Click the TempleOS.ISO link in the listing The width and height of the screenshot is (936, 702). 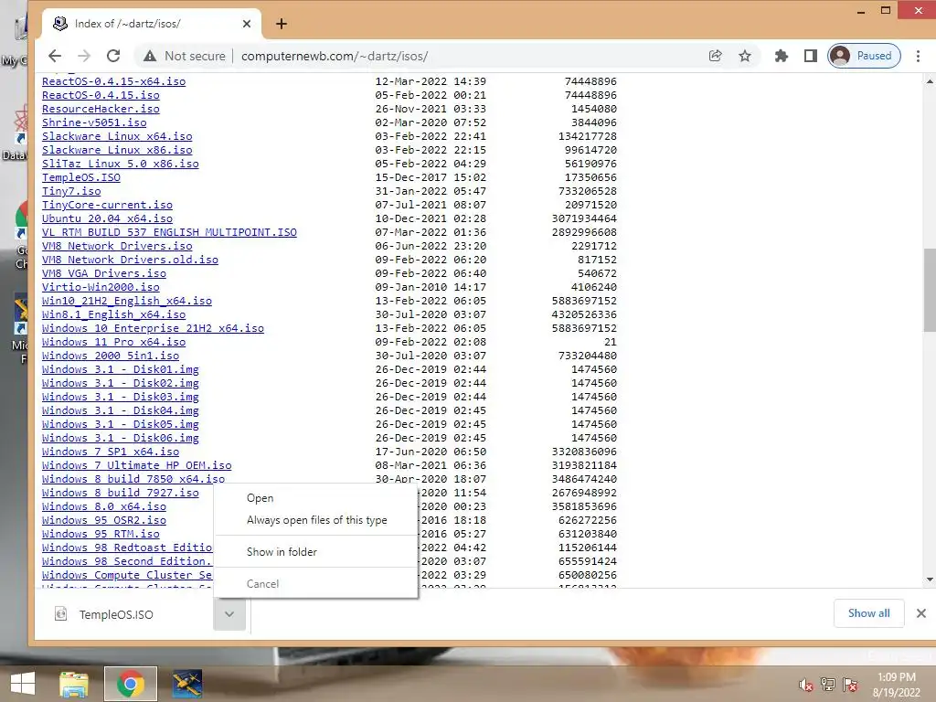[80, 177]
